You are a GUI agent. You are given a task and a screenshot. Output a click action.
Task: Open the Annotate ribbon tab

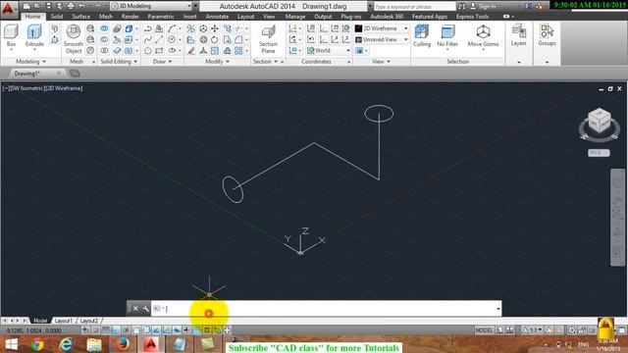tap(217, 17)
